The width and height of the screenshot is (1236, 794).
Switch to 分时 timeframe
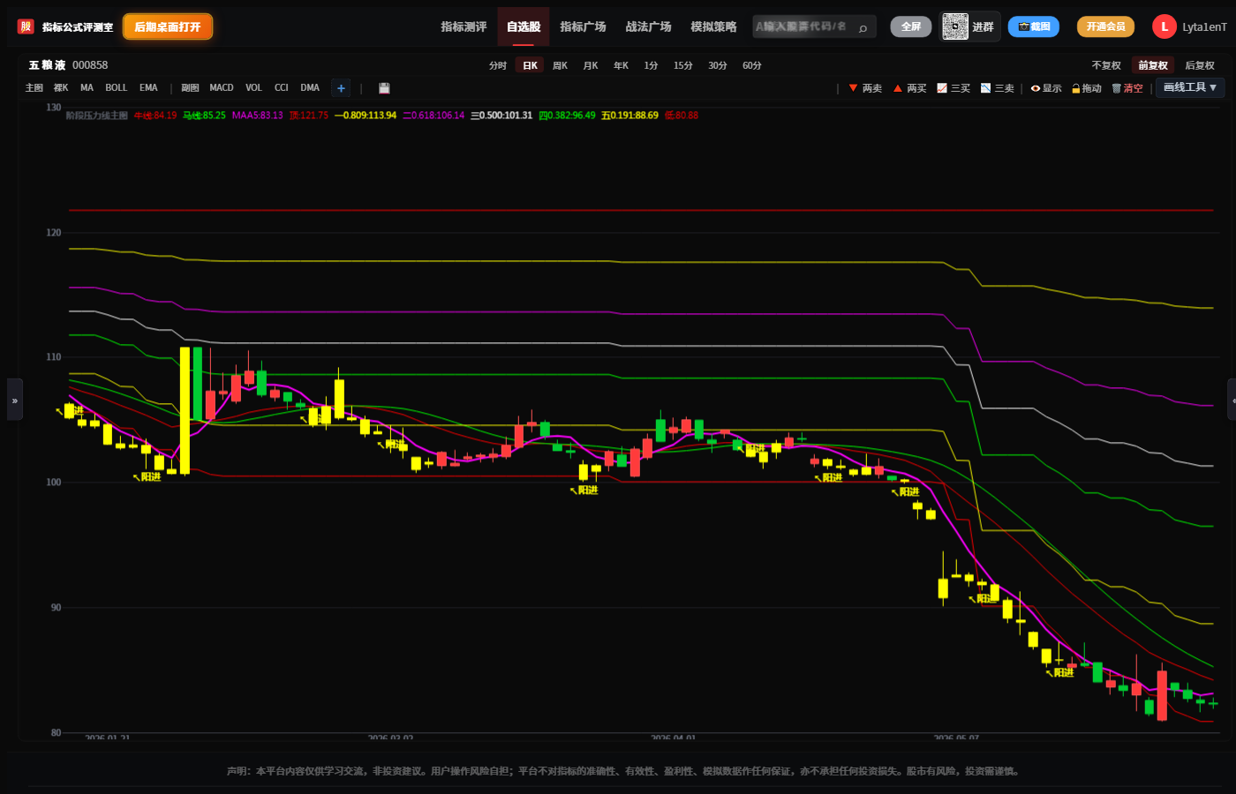click(498, 65)
